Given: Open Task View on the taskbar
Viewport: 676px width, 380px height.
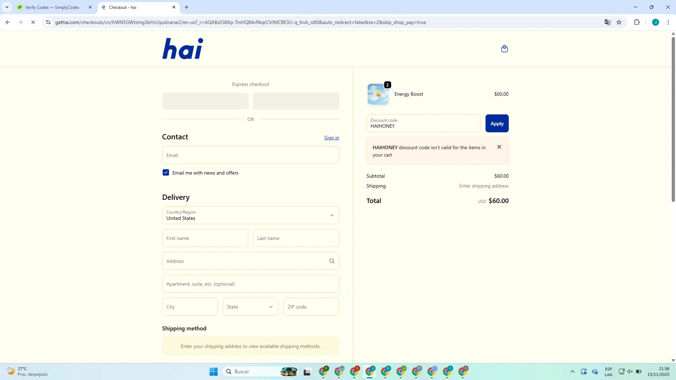Looking at the screenshot, I should (x=307, y=371).
